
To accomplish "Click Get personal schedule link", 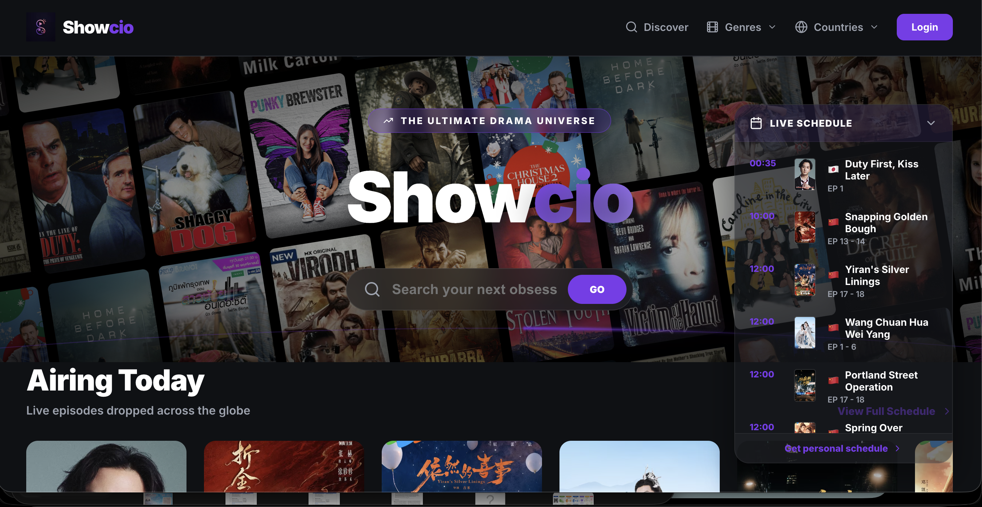I will (x=836, y=448).
